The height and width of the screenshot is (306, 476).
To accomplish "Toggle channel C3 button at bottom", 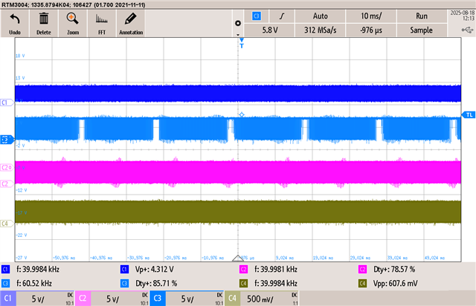I will tap(157, 299).
